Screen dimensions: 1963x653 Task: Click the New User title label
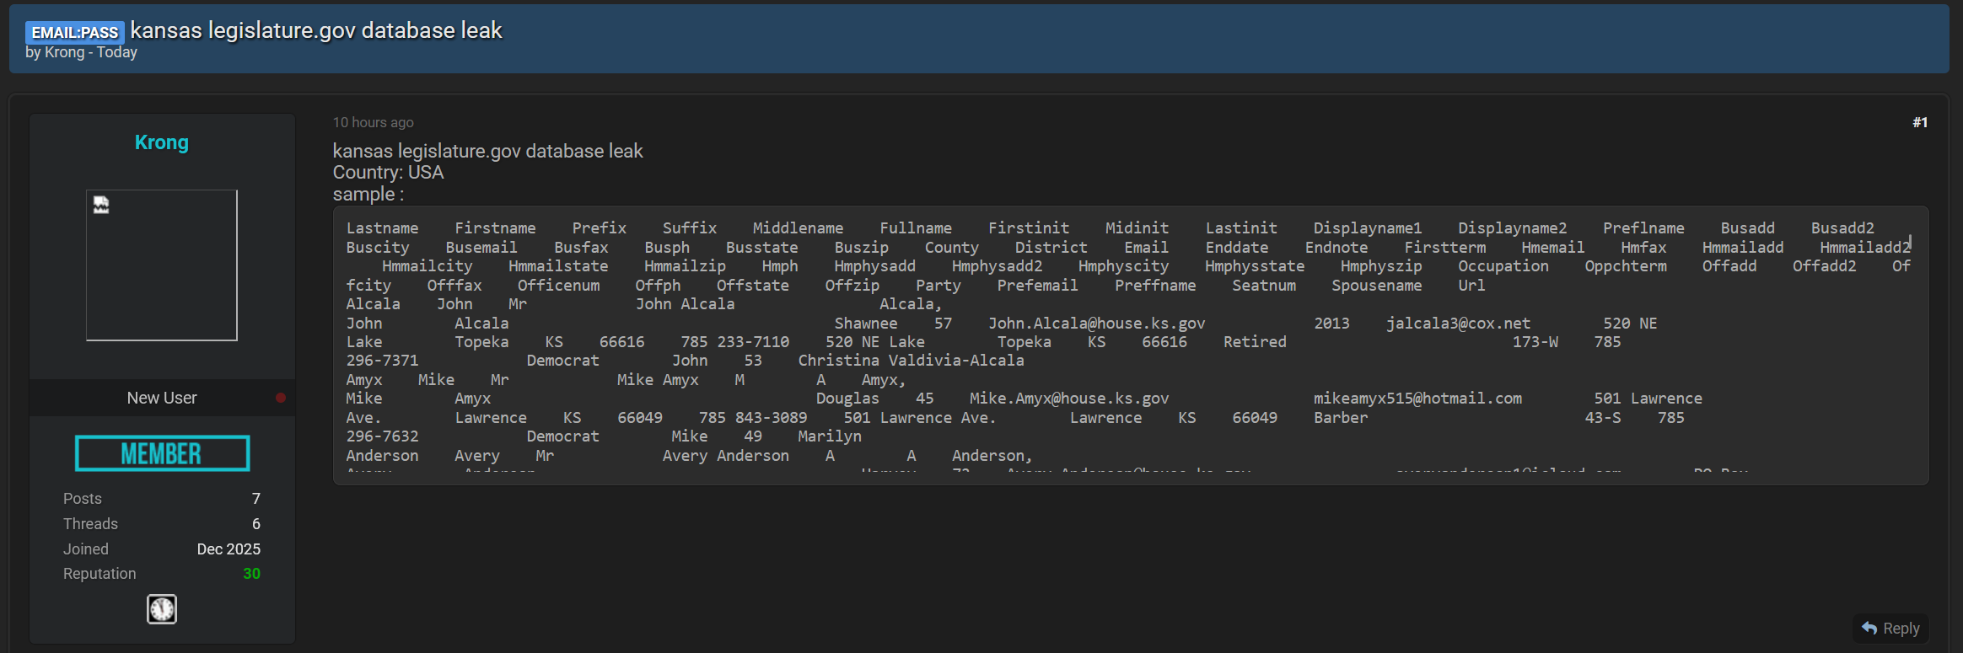tap(161, 398)
